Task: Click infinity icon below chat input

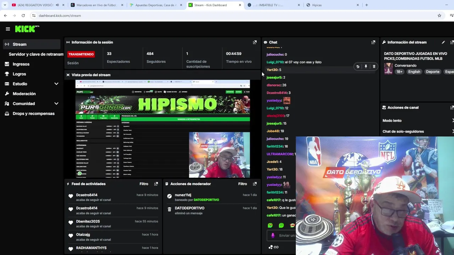Action: [276, 247]
